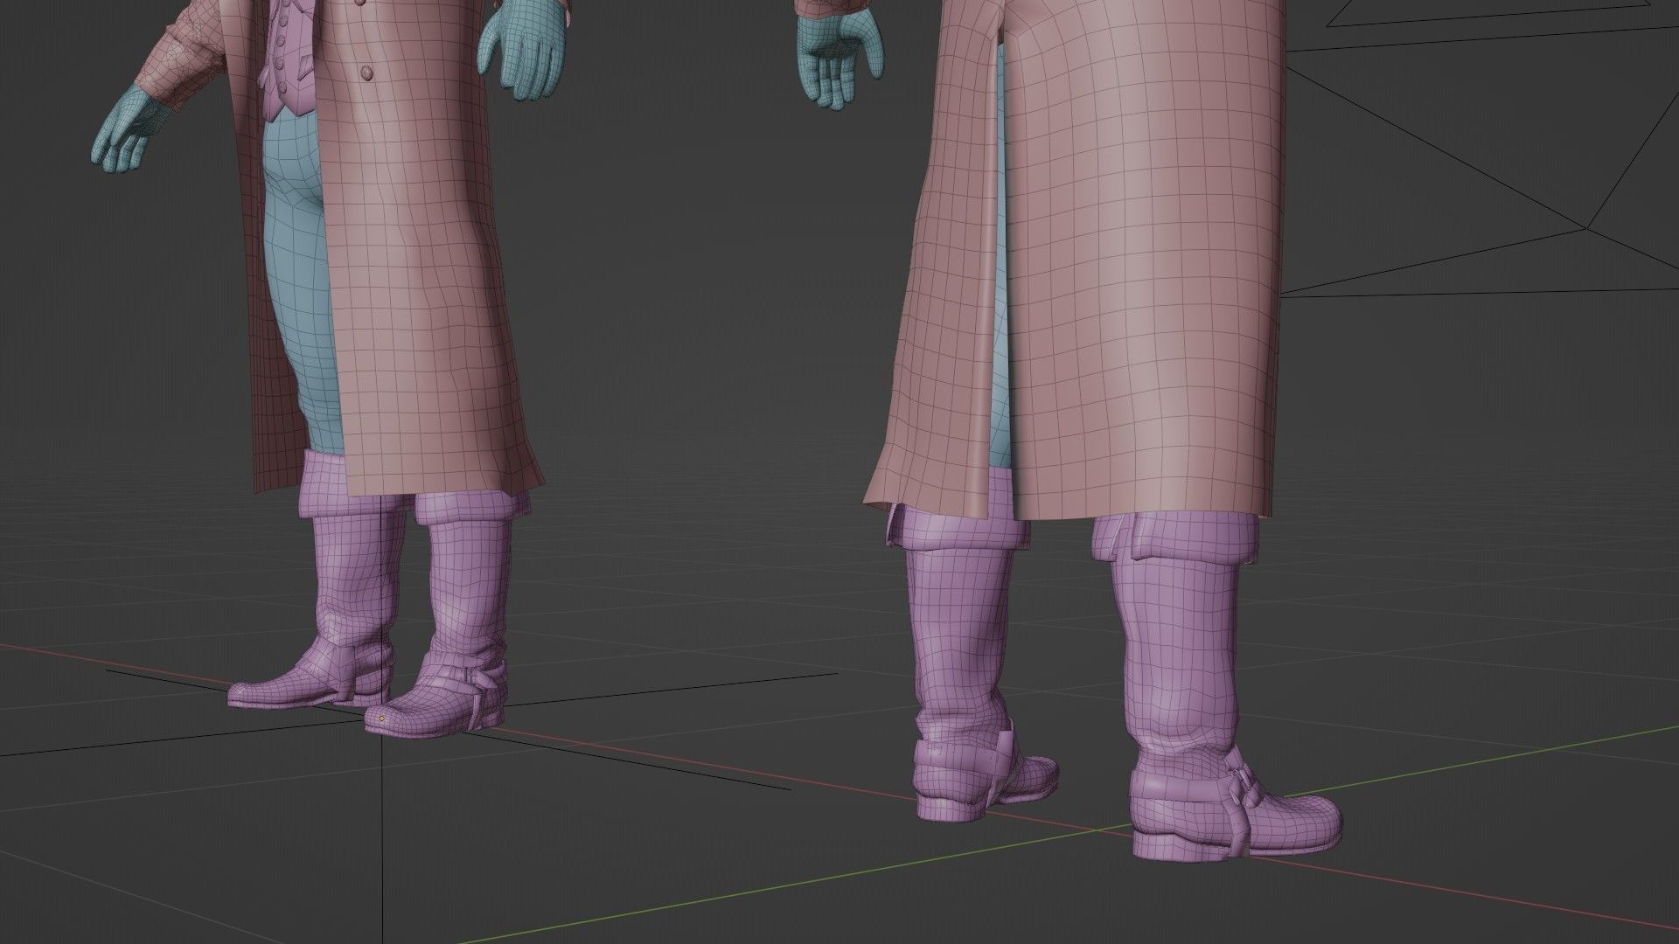Select the front-view figure's coat front panel

(420, 262)
